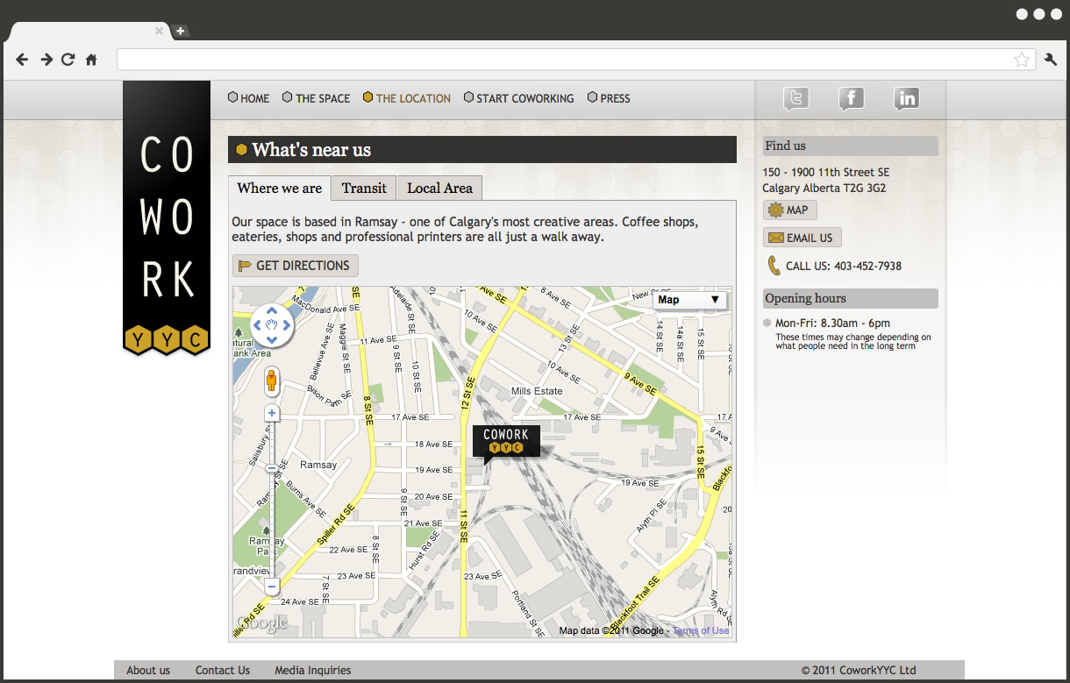Click the map zoom slider handle

tap(272, 469)
